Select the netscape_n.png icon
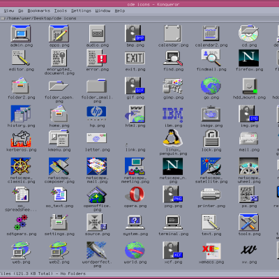 [173, 166]
